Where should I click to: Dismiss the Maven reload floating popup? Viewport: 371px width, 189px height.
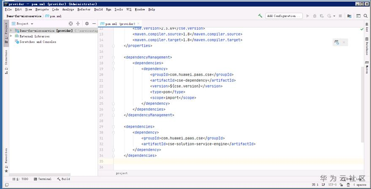(x=344, y=42)
